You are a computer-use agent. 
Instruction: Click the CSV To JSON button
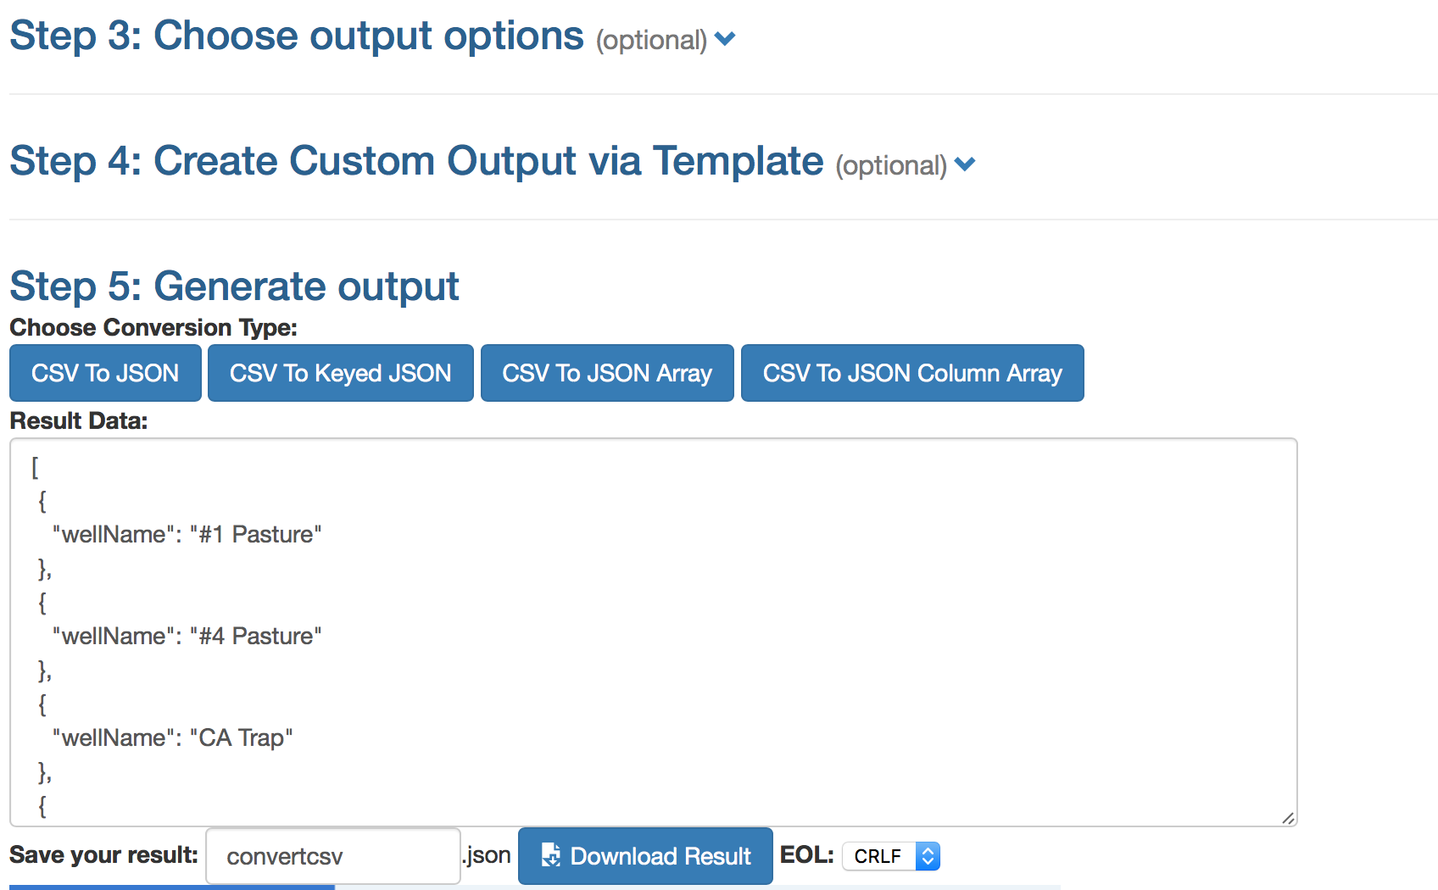[x=105, y=373]
